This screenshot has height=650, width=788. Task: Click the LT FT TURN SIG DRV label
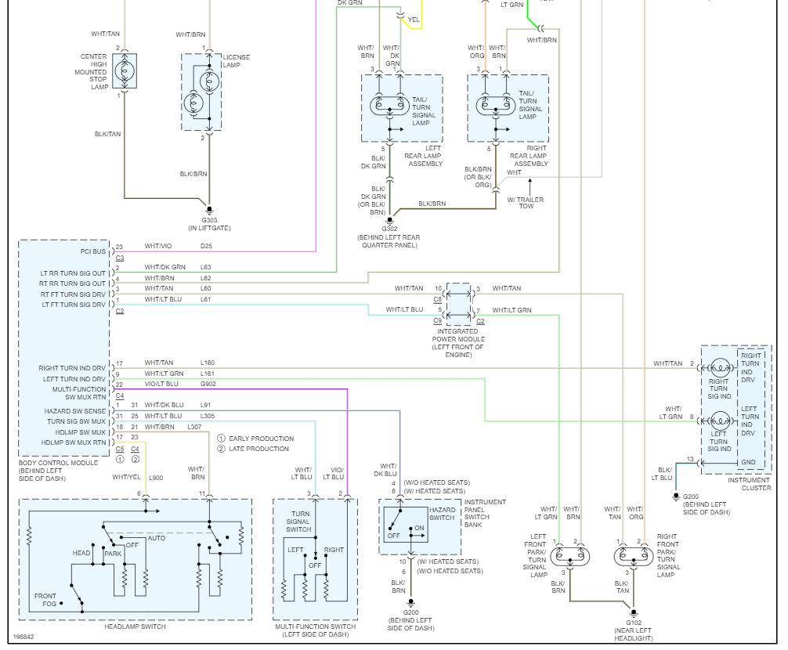[74, 305]
